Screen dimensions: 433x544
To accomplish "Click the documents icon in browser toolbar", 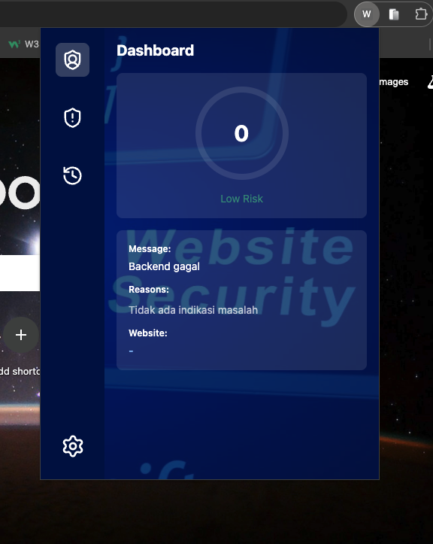I will tap(394, 14).
